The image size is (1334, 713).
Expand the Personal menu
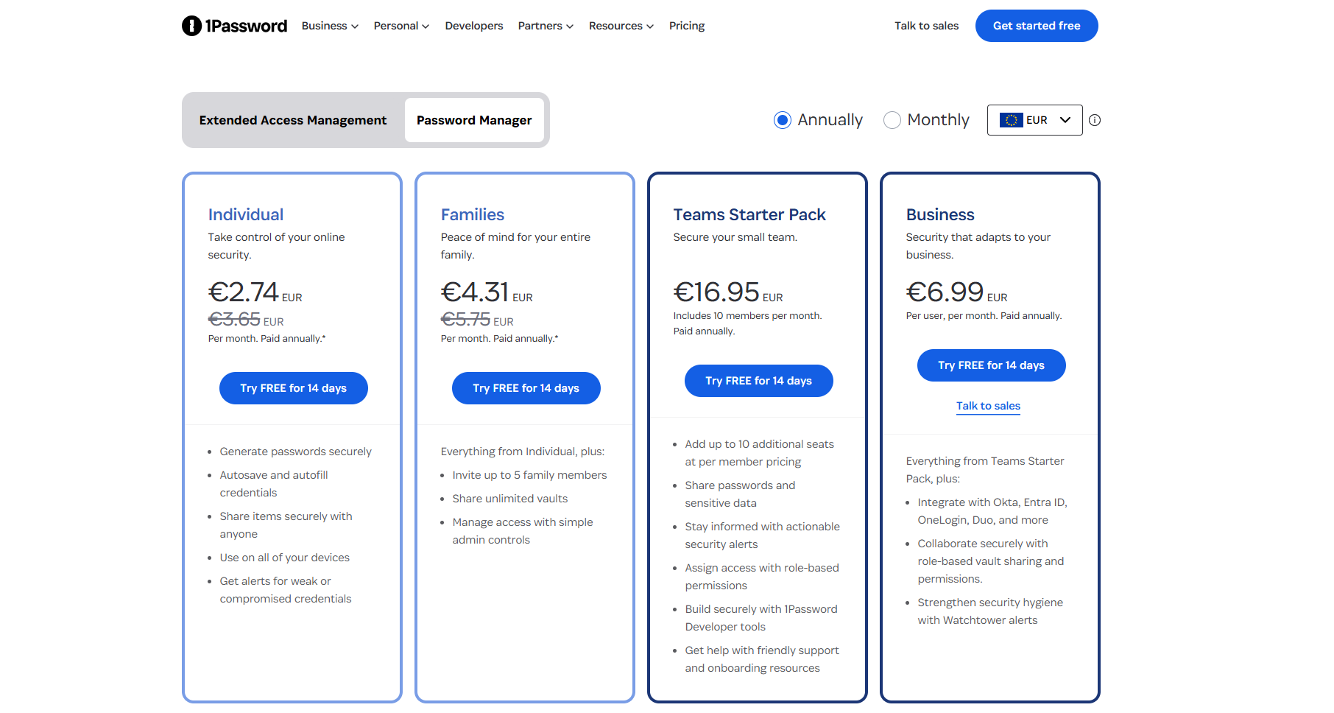(401, 26)
